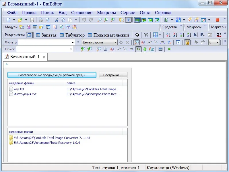Click the Sort Z to A icon
The width and height of the screenshot is (229, 172).
point(175,35)
